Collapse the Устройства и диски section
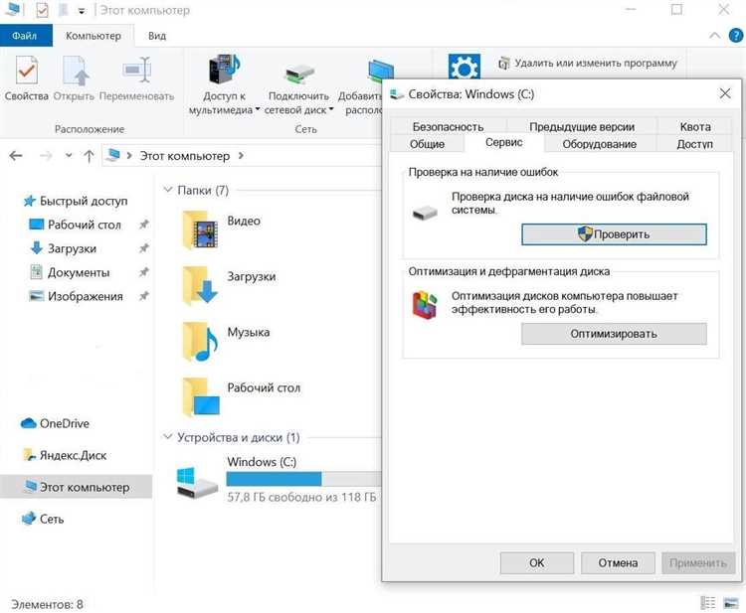 167,437
